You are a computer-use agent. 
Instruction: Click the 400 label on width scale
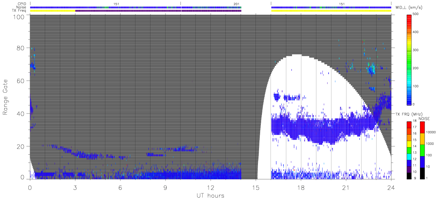click(x=416, y=32)
